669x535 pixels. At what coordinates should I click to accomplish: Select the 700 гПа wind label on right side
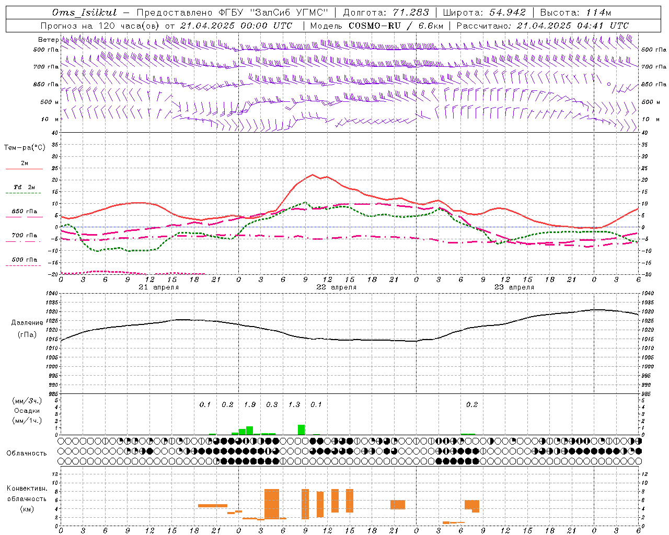[654, 67]
